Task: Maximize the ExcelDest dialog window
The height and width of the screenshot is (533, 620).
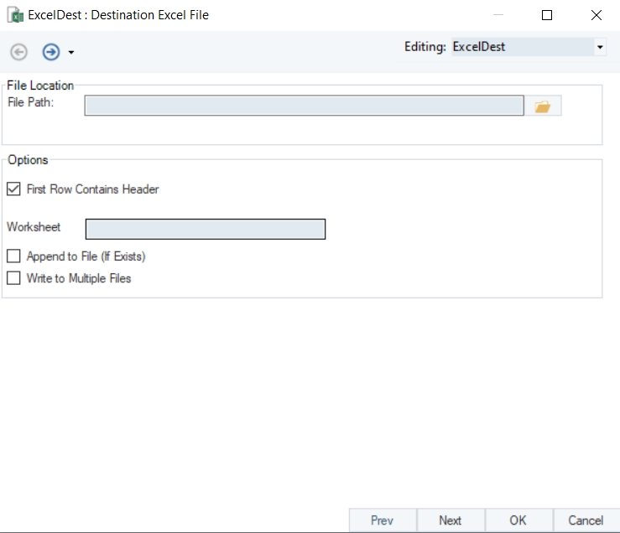Action: [x=547, y=15]
